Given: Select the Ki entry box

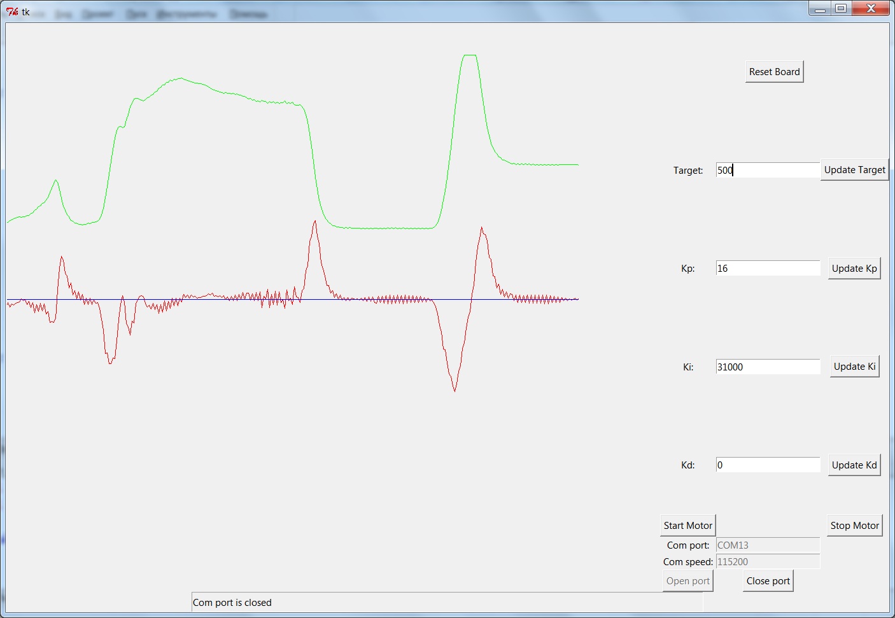Looking at the screenshot, I should pos(767,367).
